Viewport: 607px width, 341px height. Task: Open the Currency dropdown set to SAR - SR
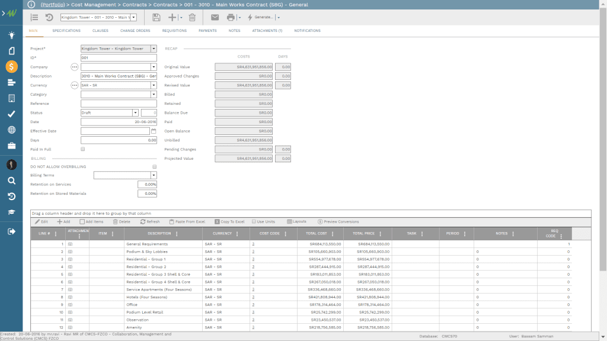pyautogui.click(x=153, y=85)
